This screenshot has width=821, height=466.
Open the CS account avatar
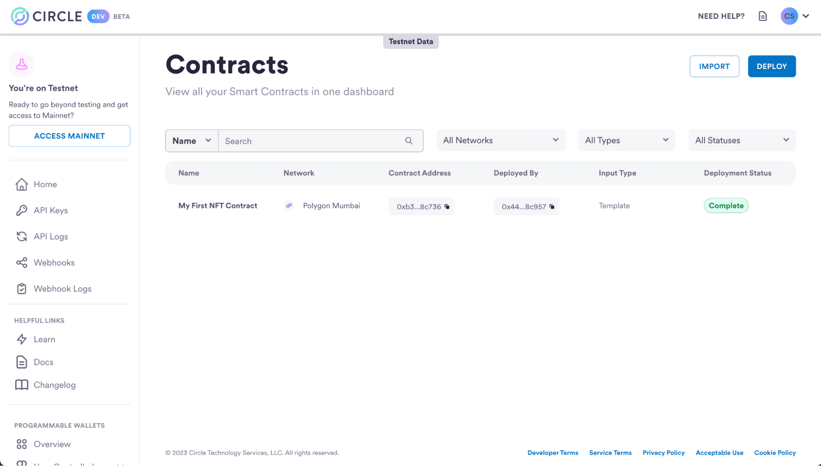[789, 16]
